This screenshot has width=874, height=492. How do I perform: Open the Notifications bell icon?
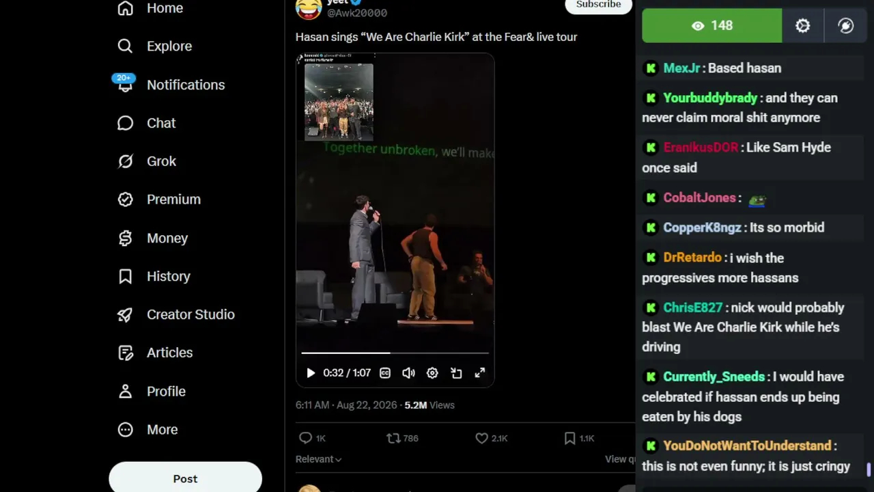(125, 84)
